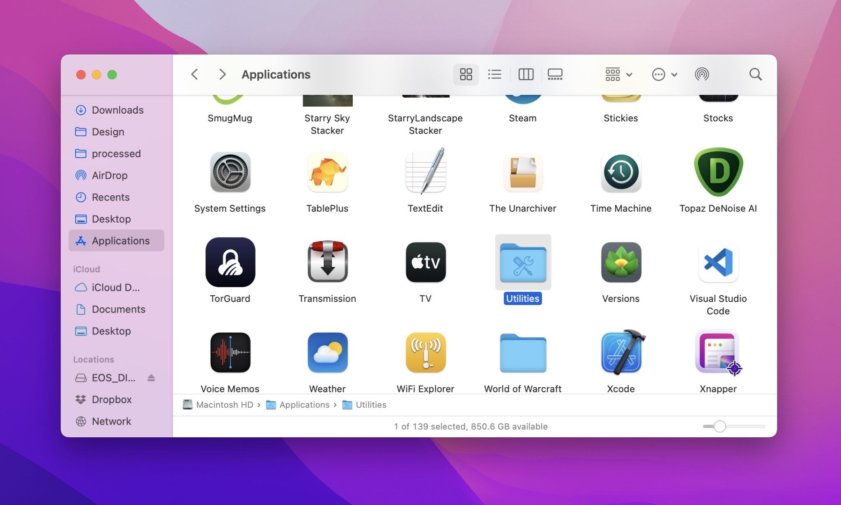This screenshot has height=505, width=841.
Task: Click the Xcode app icon
Action: click(622, 352)
